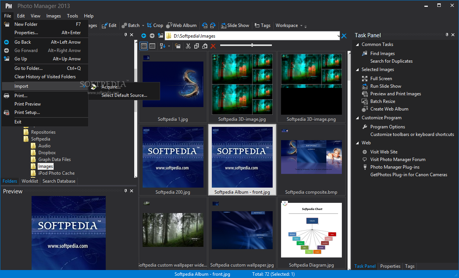Collapse the Selected Images section
The image size is (459, 278).
(357, 69)
